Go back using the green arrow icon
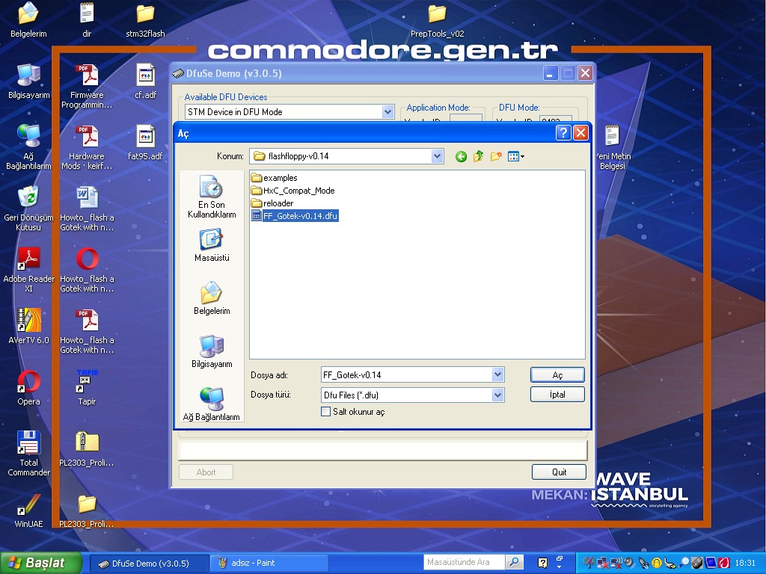Screen dimensions: 766x574 (x=461, y=156)
